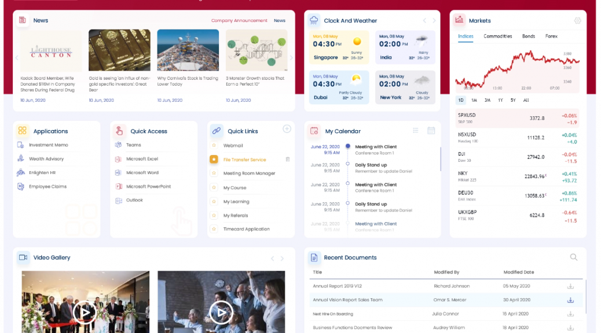Viewport: 601px width, 333px height.
Task: Download Next Hire On Boarding document
Action: point(570,314)
